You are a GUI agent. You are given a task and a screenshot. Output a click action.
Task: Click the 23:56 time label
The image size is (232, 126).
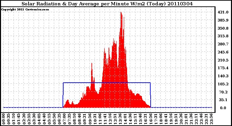click(211, 119)
